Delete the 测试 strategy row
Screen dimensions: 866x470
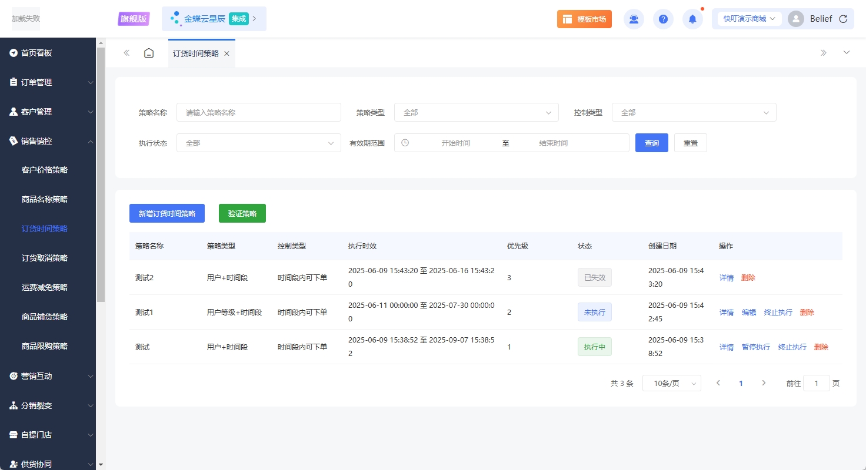(821, 347)
